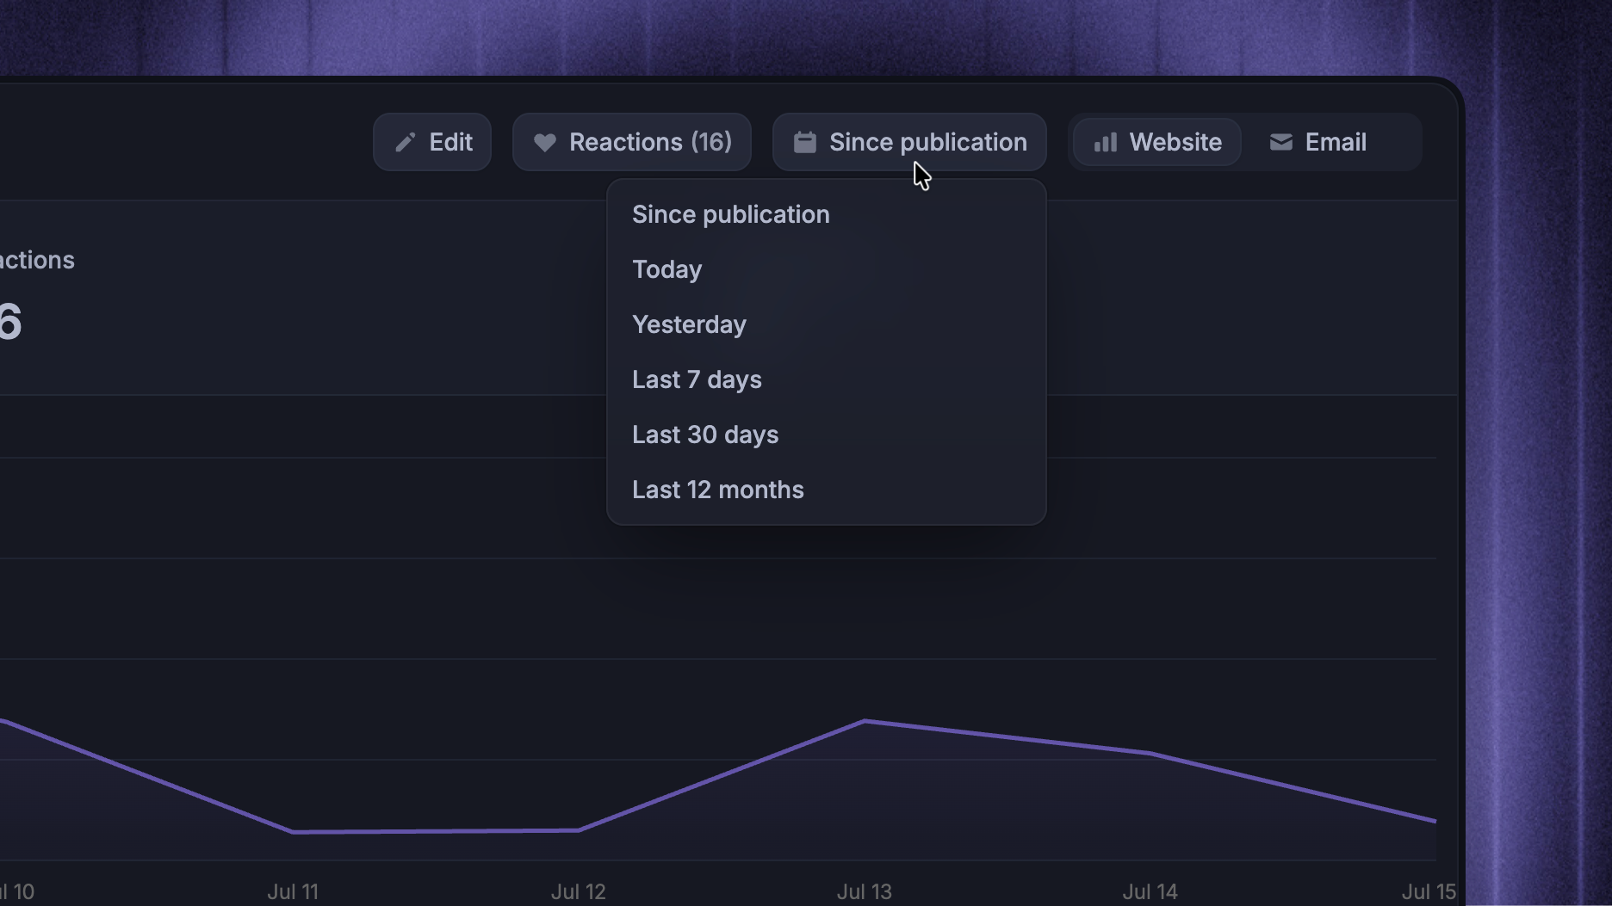Click the calendar icon beside Since publication

pyautogui.click(x=804, y=142)
